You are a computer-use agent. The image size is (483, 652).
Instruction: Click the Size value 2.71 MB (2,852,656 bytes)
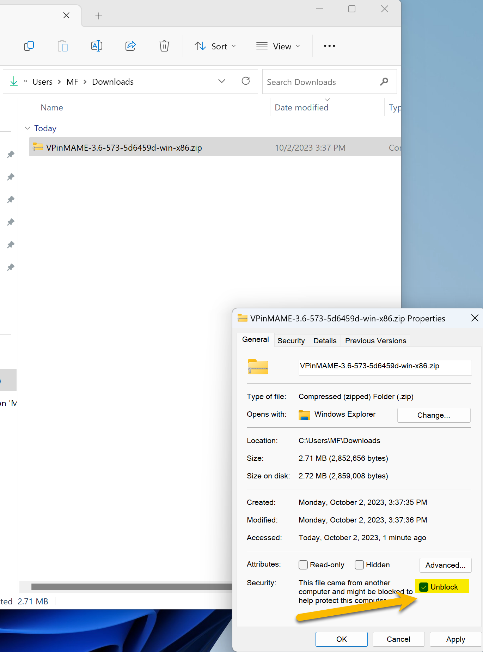point(343,458)
